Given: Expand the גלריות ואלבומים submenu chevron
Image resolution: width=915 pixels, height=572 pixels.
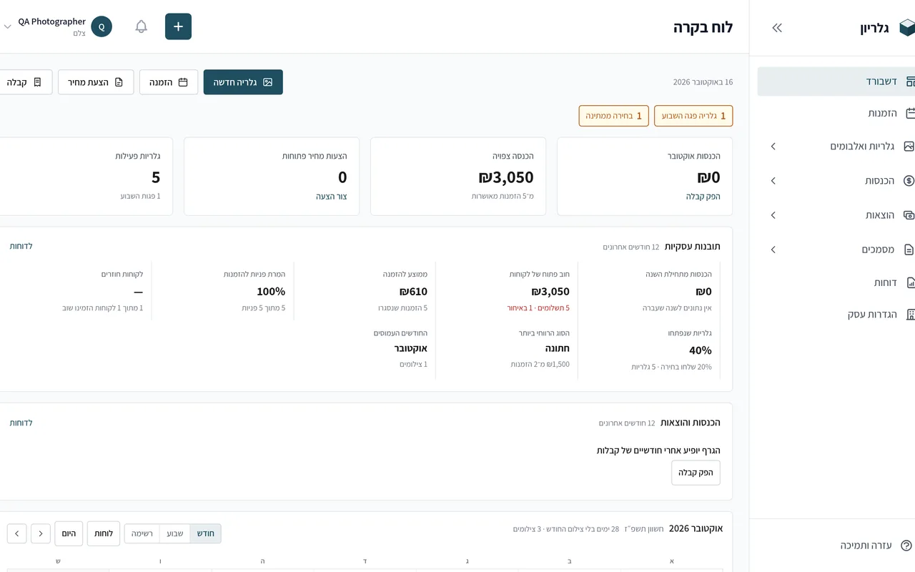Looking at the screenshot, I should 773,146.
